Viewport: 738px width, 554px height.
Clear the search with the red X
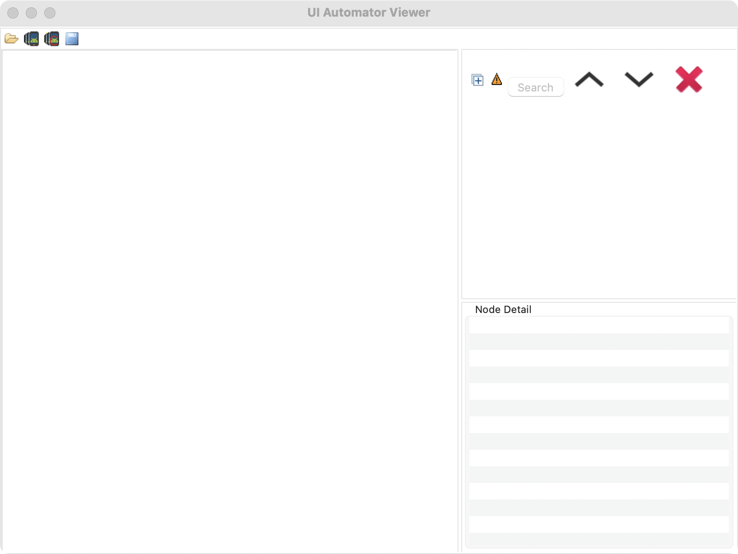click(689, 79)
